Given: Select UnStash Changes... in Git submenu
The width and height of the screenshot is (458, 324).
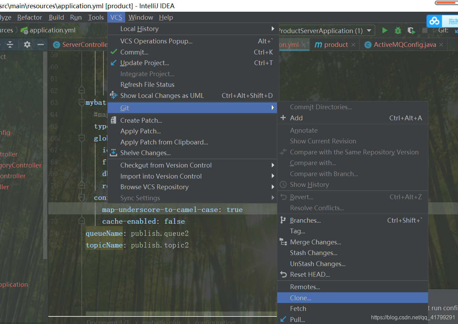Looking at the screenshot, I should (x=352, y=264).
